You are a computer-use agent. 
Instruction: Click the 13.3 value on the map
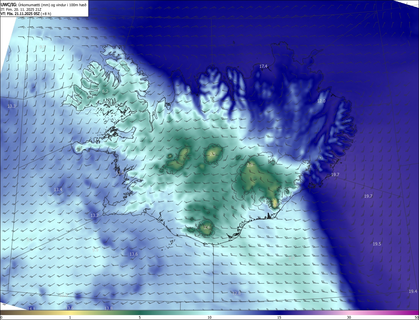(11, 106)
